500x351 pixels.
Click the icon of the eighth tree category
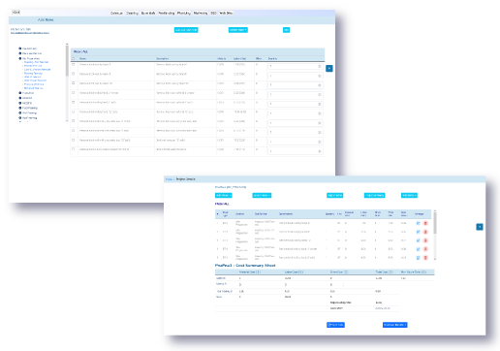tap(20, 112)
